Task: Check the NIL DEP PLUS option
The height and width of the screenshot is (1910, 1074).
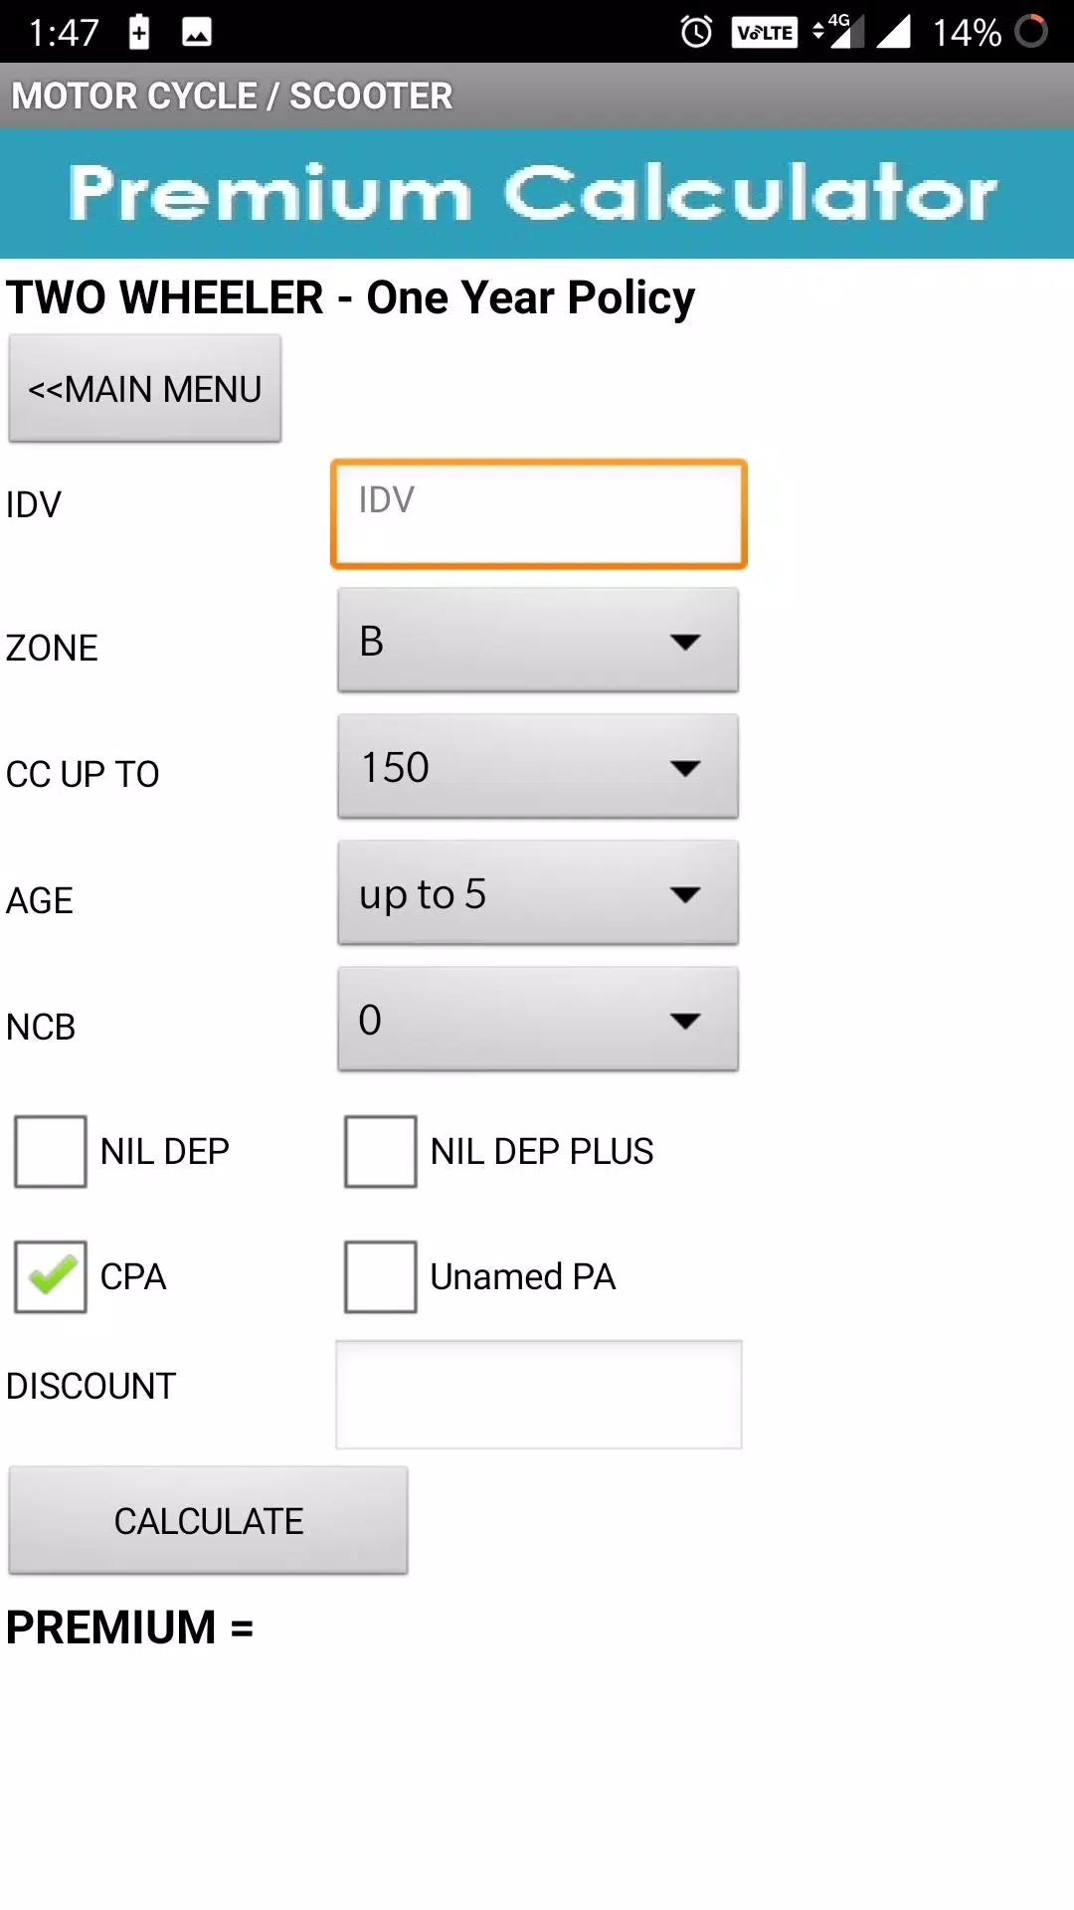Action: click(380, 1152)
